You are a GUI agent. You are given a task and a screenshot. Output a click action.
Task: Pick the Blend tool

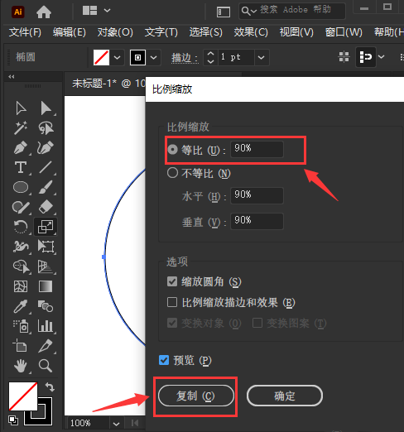click(46, 306)
